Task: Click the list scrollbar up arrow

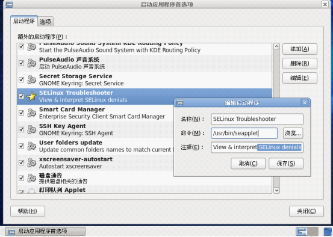Action: pyautogui.click(x=276, y=46)
